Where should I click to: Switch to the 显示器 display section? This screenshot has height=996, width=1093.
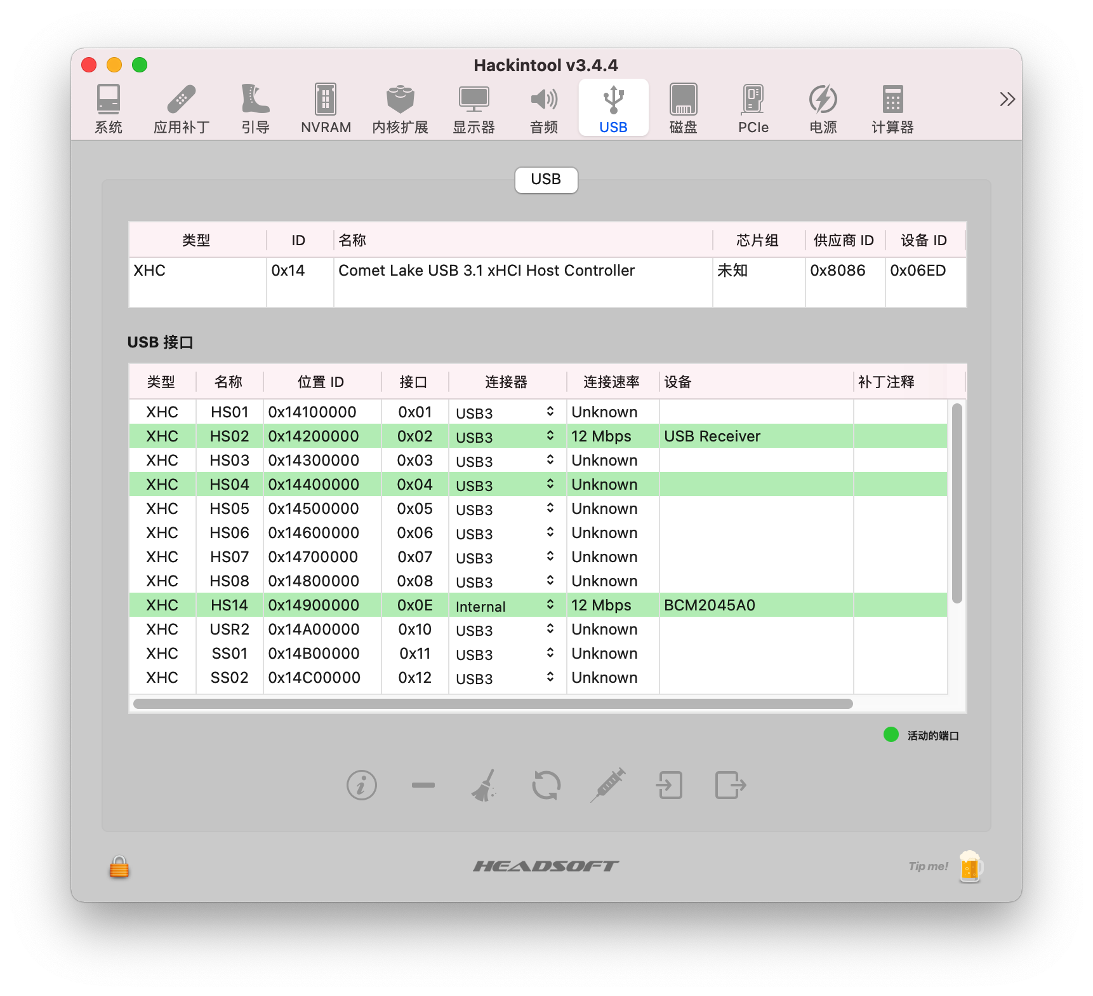(474, 109)
